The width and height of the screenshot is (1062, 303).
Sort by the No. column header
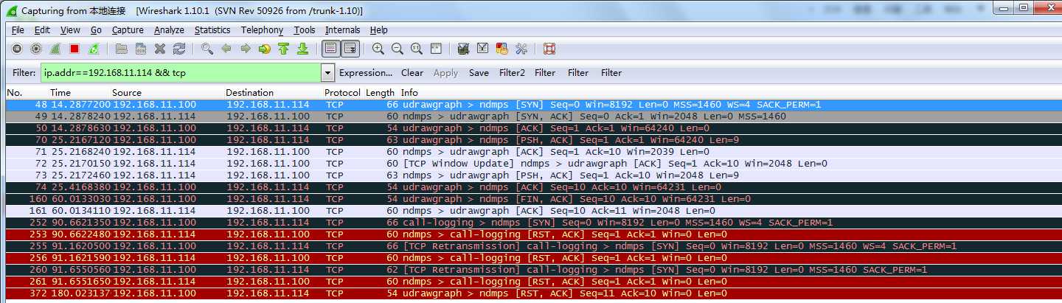pyautogui.click(x=27, y=93)
